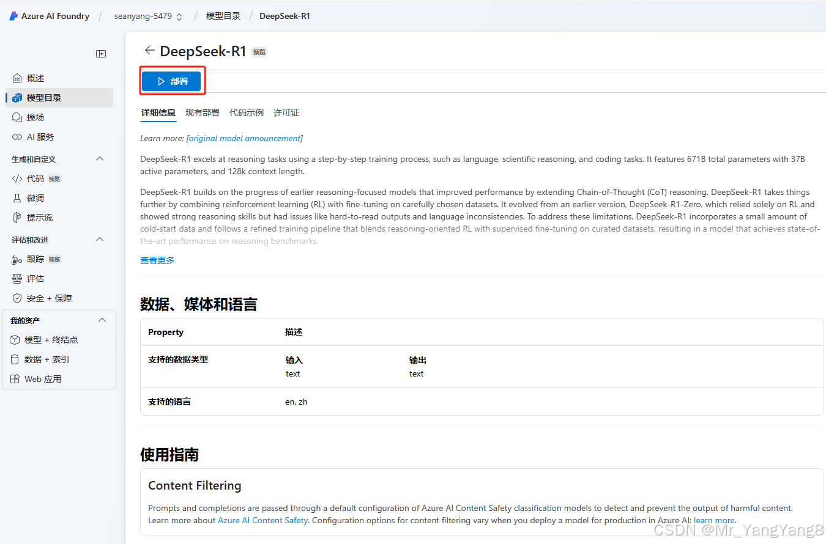This screenshot has width=826, height=544.
Task: Click the 评估 scale icon
Action: click(17, 279)
